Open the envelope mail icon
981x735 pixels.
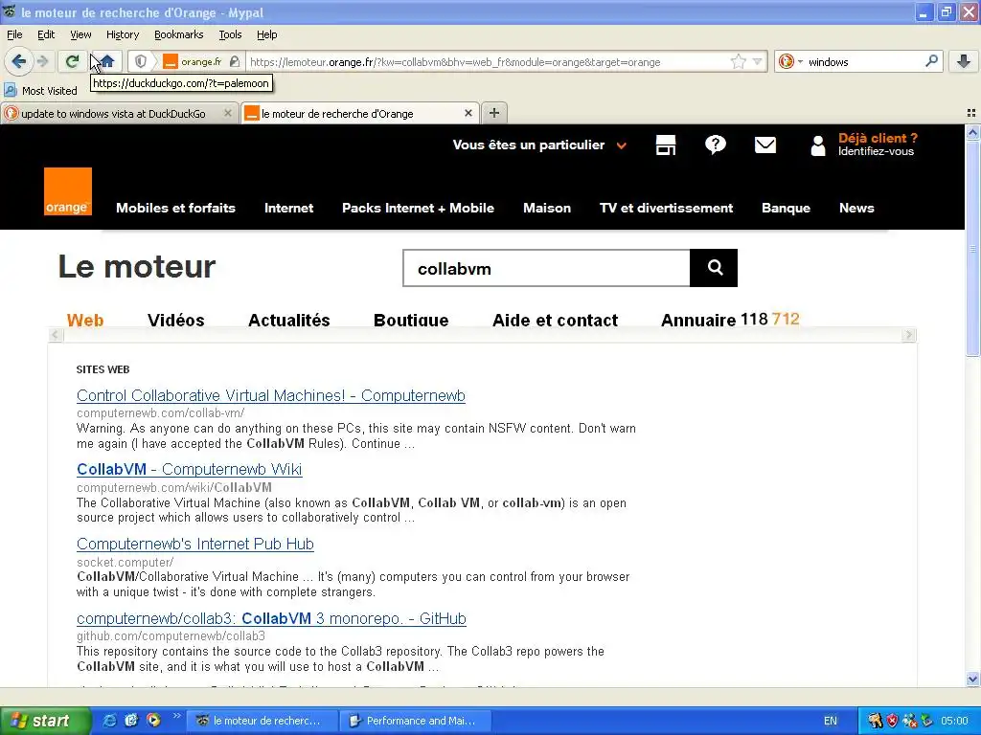765,145
